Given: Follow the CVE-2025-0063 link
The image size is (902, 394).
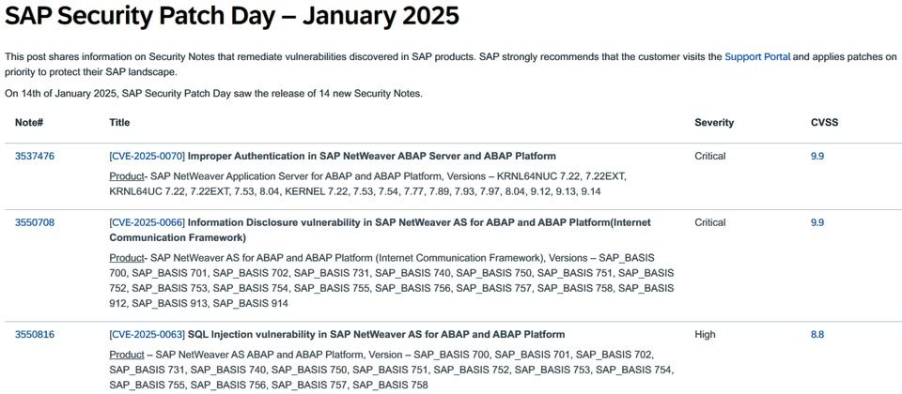Looking at the screenshot, I should coord(148,334).
